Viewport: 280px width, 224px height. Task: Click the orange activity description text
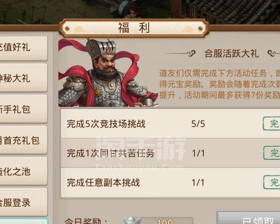(x=220, y=84)
